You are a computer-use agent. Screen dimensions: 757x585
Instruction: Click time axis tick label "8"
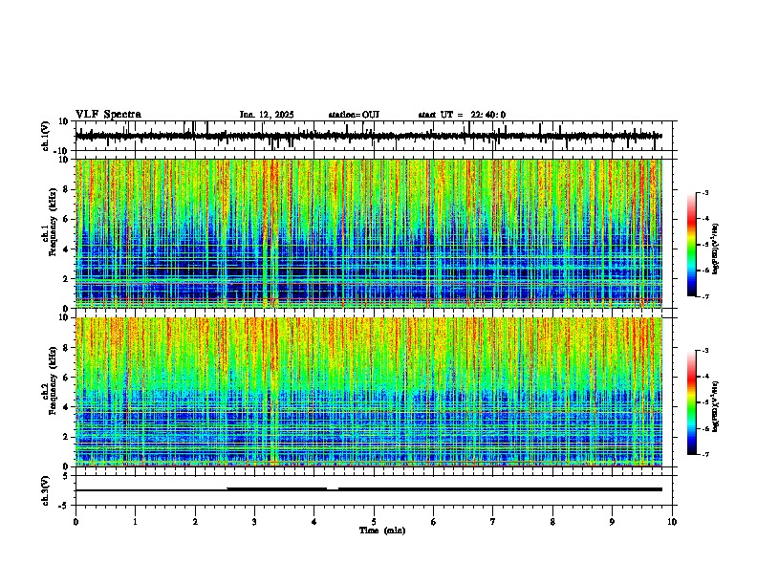click(552, 522)
